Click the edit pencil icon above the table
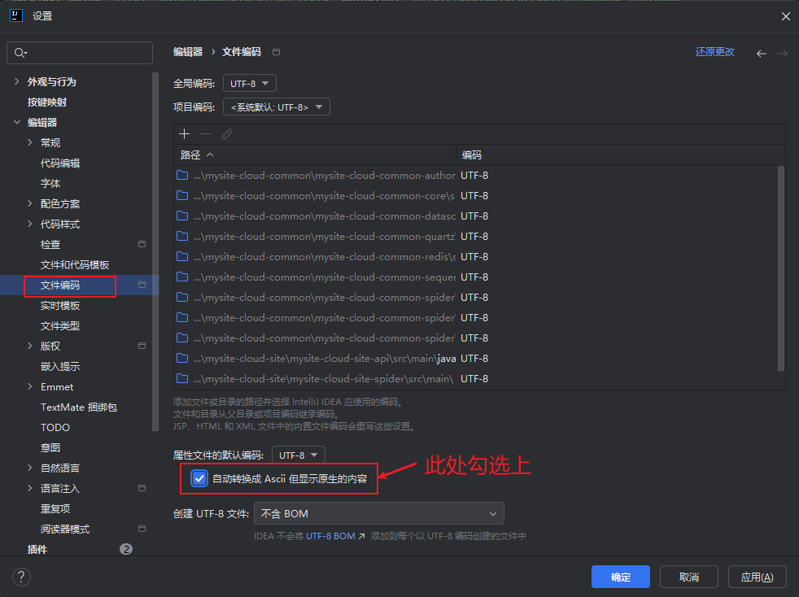The width and height of the screenshot is (799, 597). [227, 134]
